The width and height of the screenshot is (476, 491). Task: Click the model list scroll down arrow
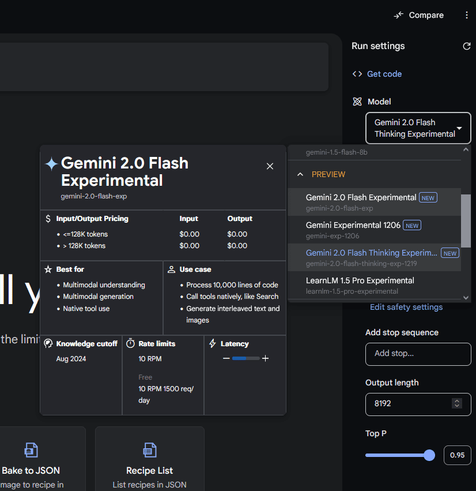[x=466, y=298]
